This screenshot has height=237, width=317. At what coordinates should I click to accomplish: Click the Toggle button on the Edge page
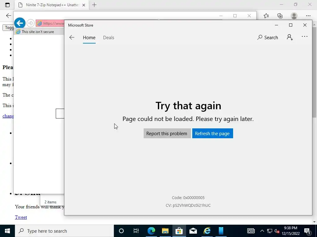tap(8, 27)
